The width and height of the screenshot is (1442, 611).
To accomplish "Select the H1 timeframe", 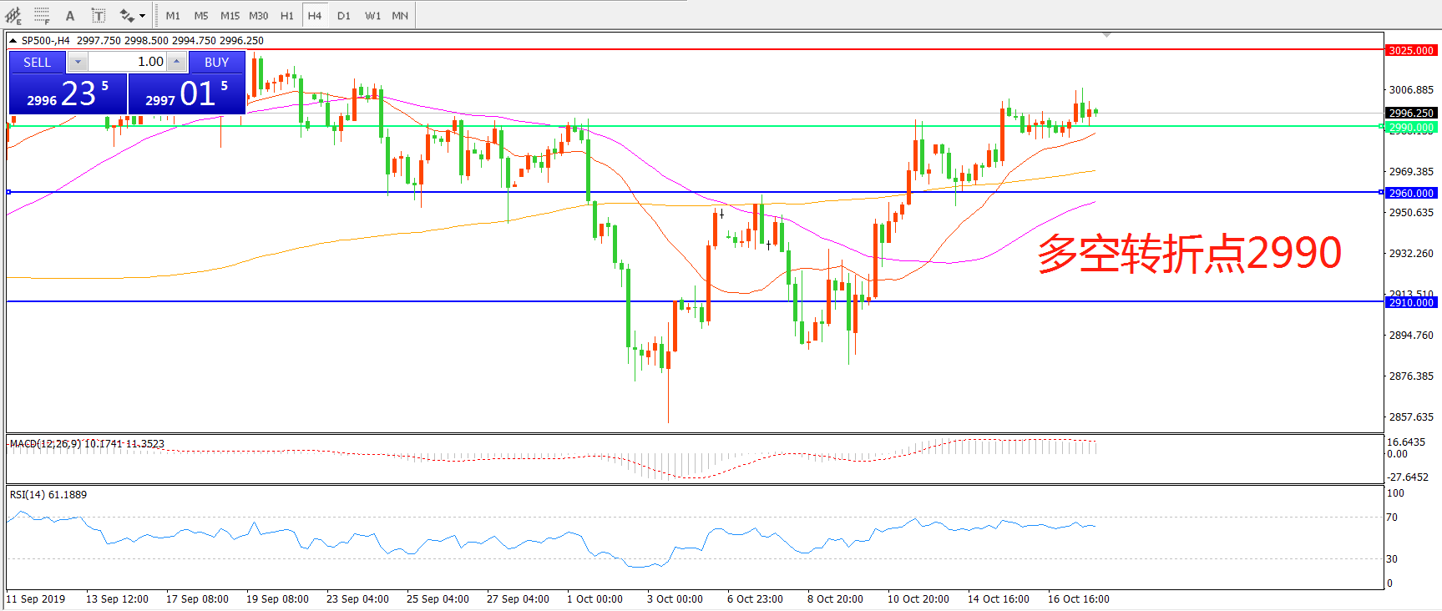I will point(286,16).
